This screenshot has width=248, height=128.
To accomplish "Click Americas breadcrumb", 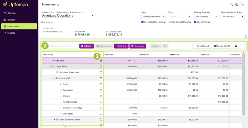I will [76, 12].
